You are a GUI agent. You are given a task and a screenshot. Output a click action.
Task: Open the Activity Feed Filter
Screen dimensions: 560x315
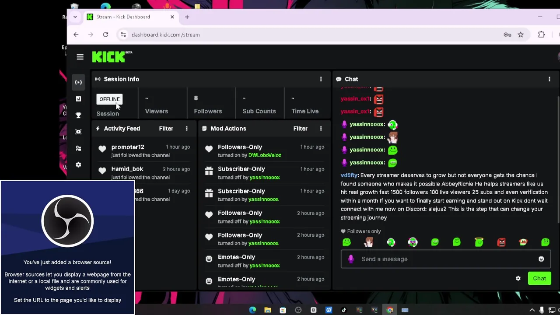pos(166,129)
